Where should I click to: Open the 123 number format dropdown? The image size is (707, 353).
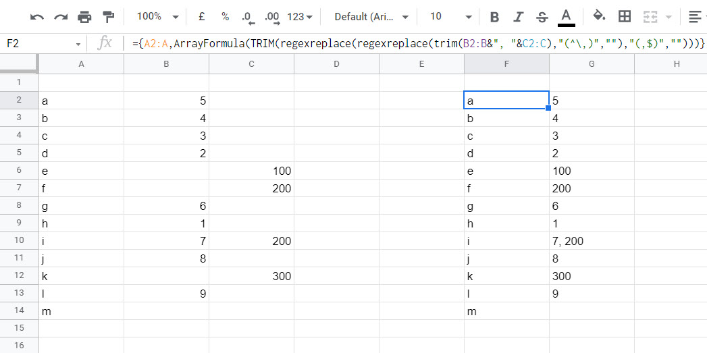tap(300, 17)
